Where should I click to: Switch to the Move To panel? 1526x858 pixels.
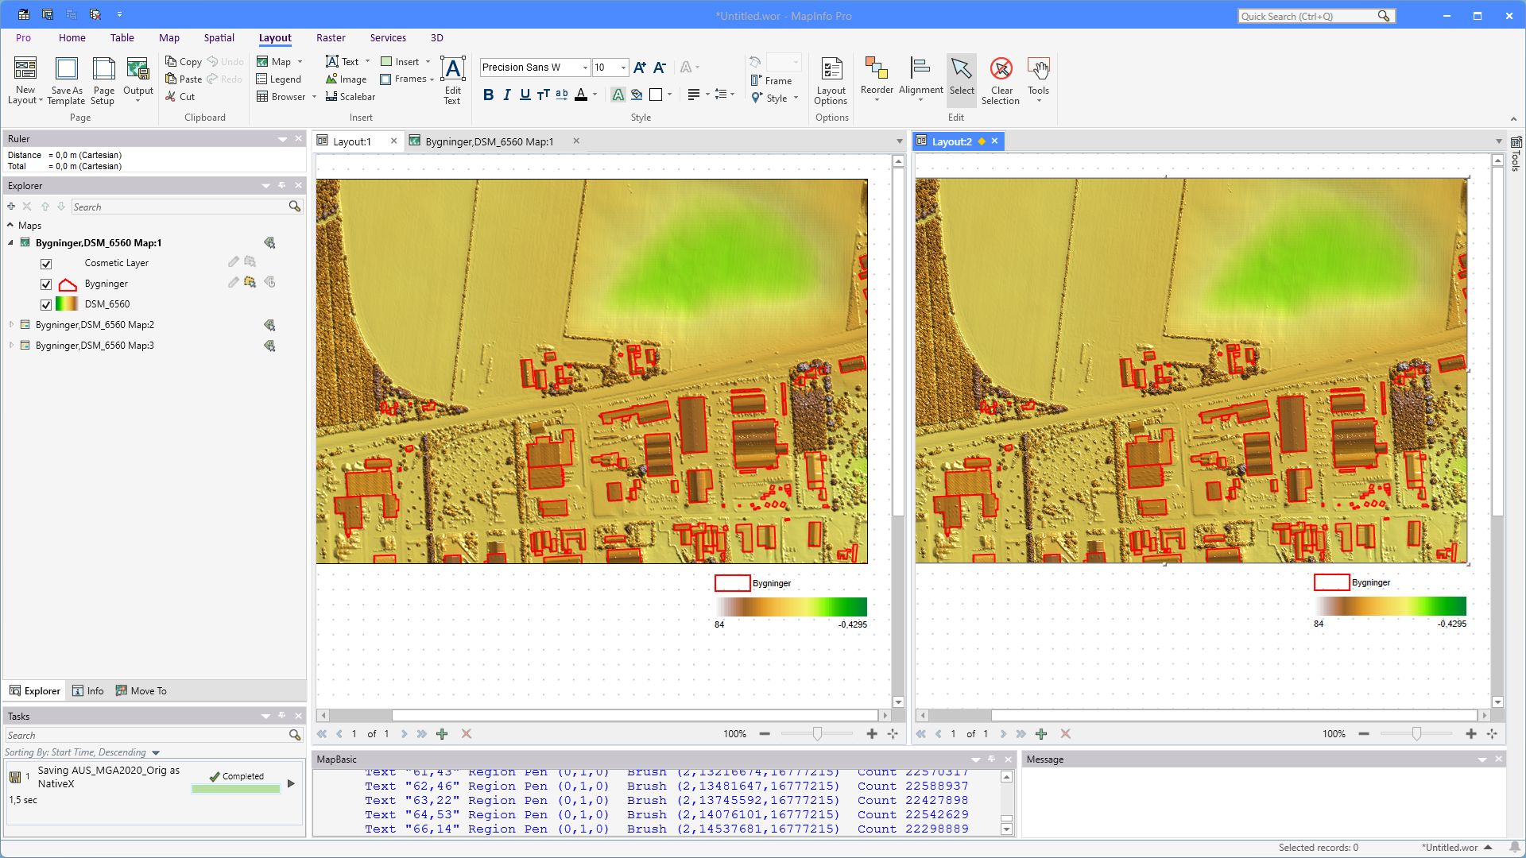(x=141, y=691)
